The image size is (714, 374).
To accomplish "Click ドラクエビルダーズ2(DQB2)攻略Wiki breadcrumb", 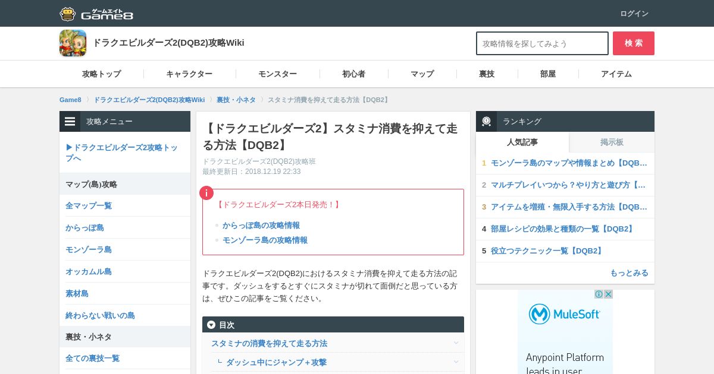I will point(149,100).
